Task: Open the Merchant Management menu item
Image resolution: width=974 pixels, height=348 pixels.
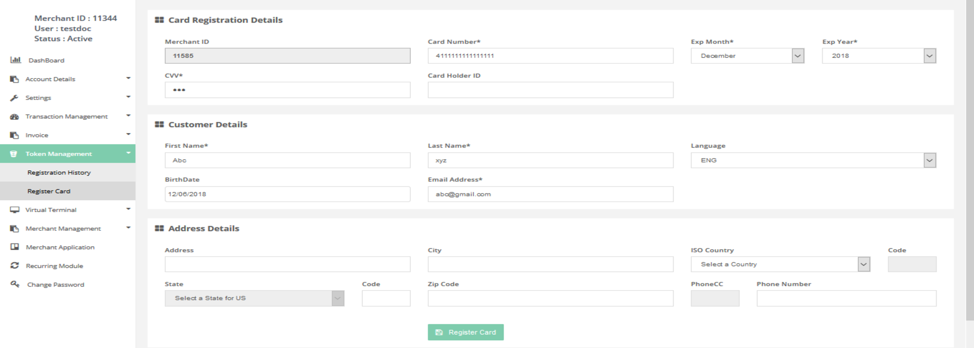Action: coord(63,228)
